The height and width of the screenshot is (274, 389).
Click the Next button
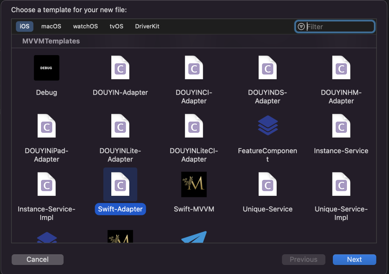(354, 260)
